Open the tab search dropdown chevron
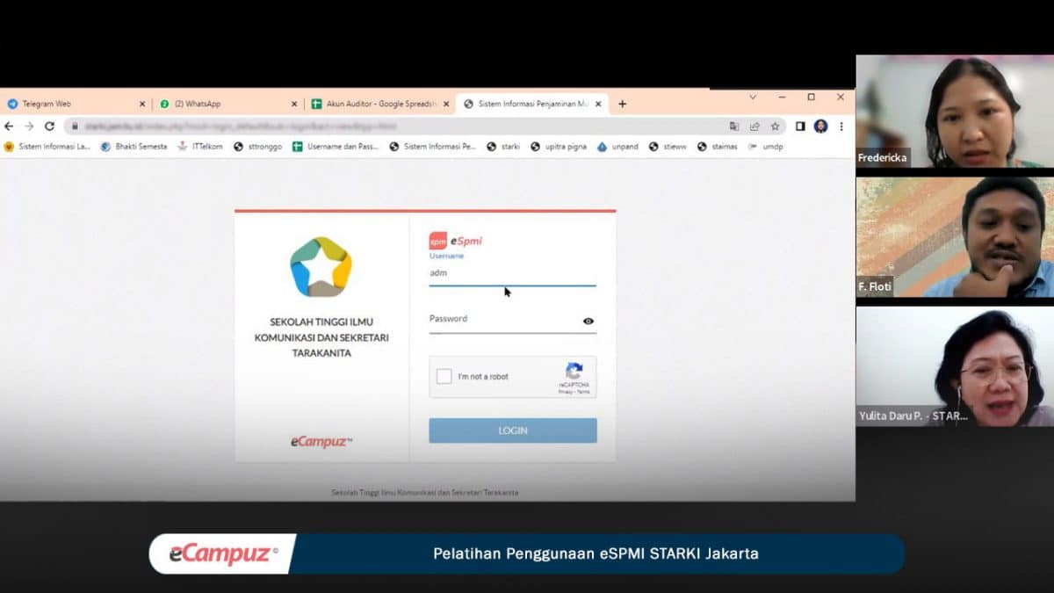The width and height of the screenshot is (1054, 593). click(x=753, y=97)
